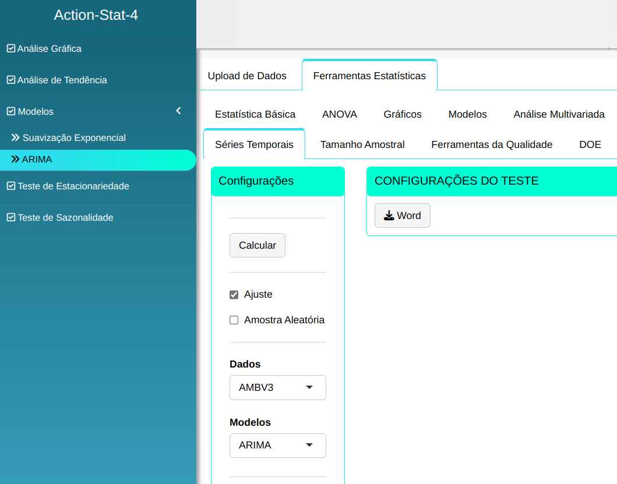The image size is (617, 484).
Task: Click the Action-Stat-4 title header
Action: tap(96, 15)
